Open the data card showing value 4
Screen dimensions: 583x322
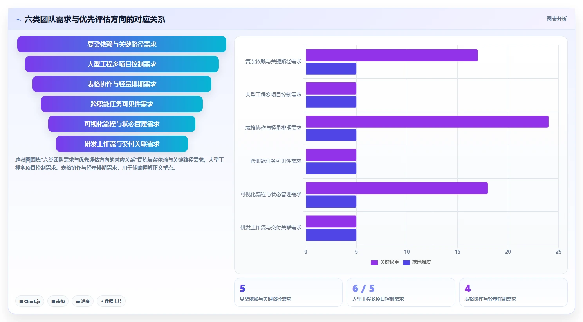click(x=513, y=292)
